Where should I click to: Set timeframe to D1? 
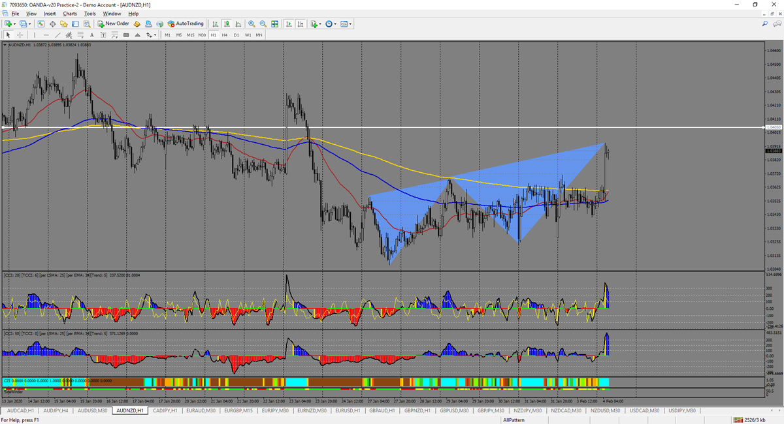pos(237,35)
